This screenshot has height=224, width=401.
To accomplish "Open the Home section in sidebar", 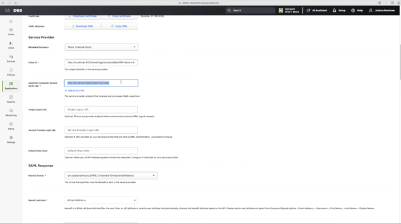I will click(11, 32).
